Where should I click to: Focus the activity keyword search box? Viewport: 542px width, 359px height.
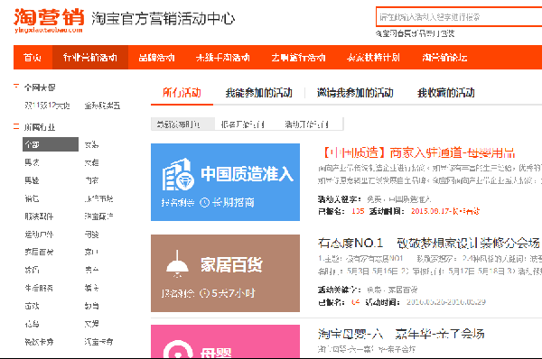click(x=459, y=17)
